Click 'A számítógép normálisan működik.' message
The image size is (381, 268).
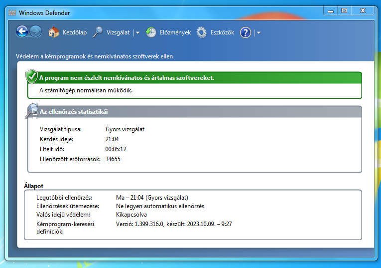click(x=86, y=90)
